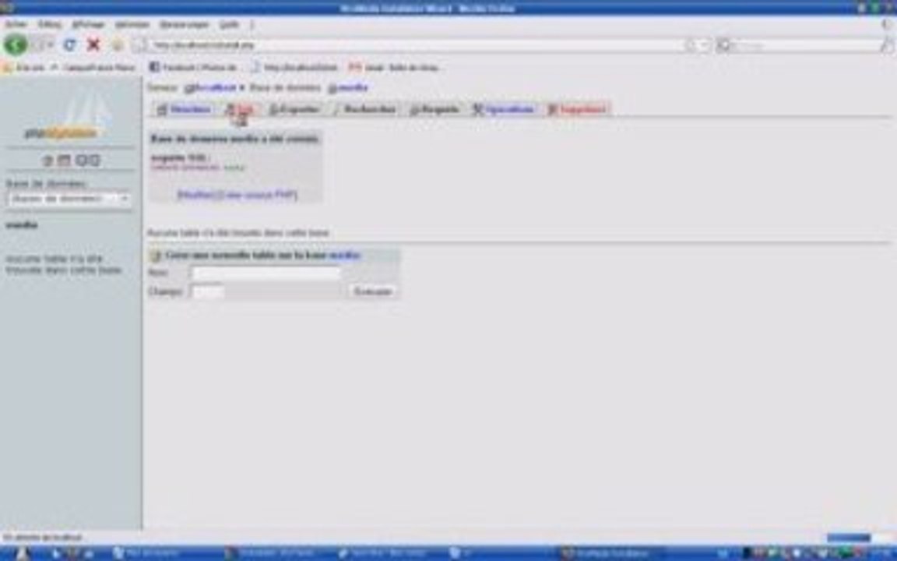Open the SQL query window sidebar icon

pos(64,161)
